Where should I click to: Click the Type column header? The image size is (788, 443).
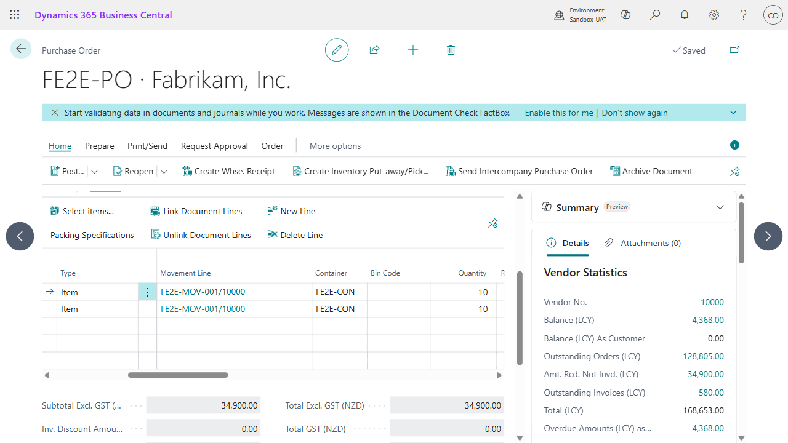click(68, 273)
